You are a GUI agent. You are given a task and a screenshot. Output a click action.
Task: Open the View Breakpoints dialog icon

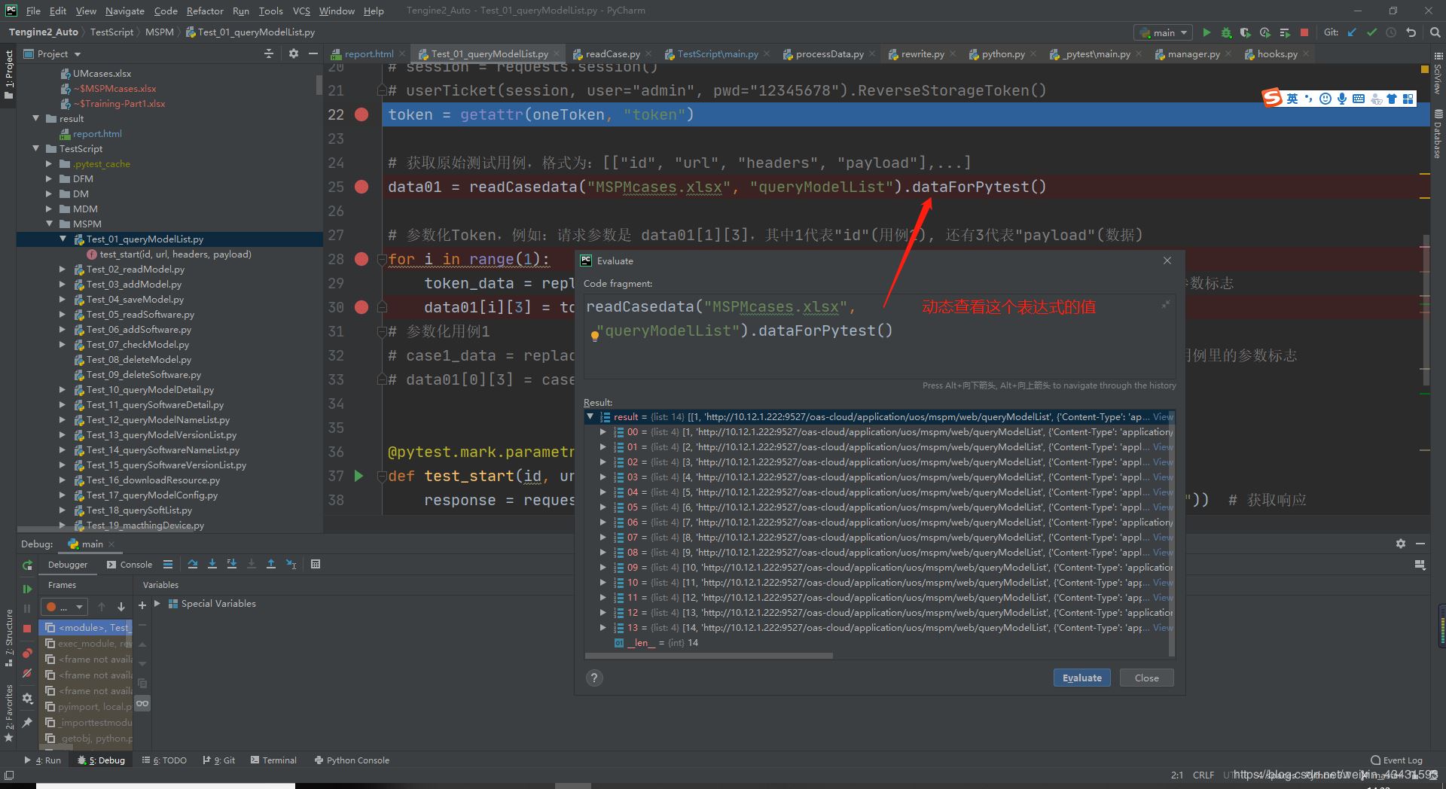(x=27, y=653)
